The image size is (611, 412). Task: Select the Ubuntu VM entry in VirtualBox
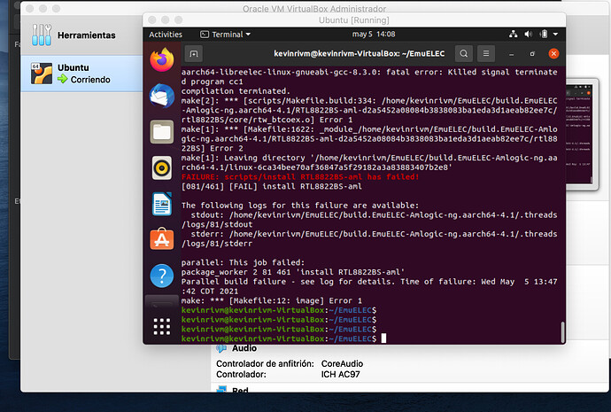coord(81,74)
